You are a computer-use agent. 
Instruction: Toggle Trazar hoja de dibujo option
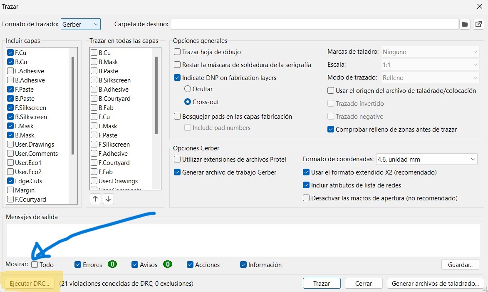(178, 52)
